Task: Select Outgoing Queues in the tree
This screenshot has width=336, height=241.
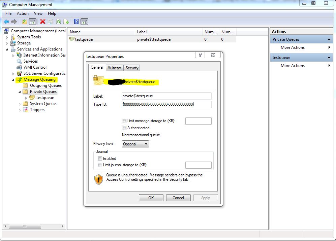Action: [45, 85]
